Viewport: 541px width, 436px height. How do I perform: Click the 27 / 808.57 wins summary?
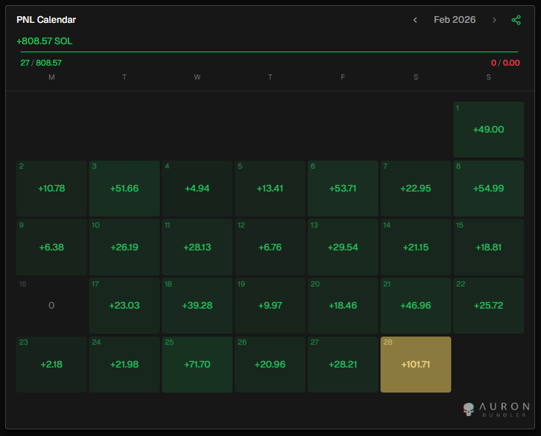click(x=41, y=63)
